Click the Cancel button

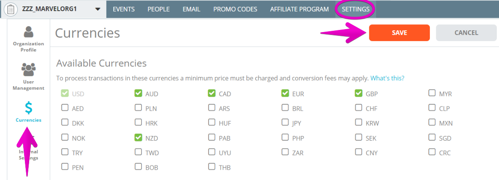coord(466,32)
